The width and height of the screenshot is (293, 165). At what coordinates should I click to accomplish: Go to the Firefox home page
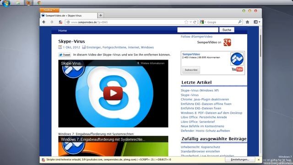pos(247,22)
